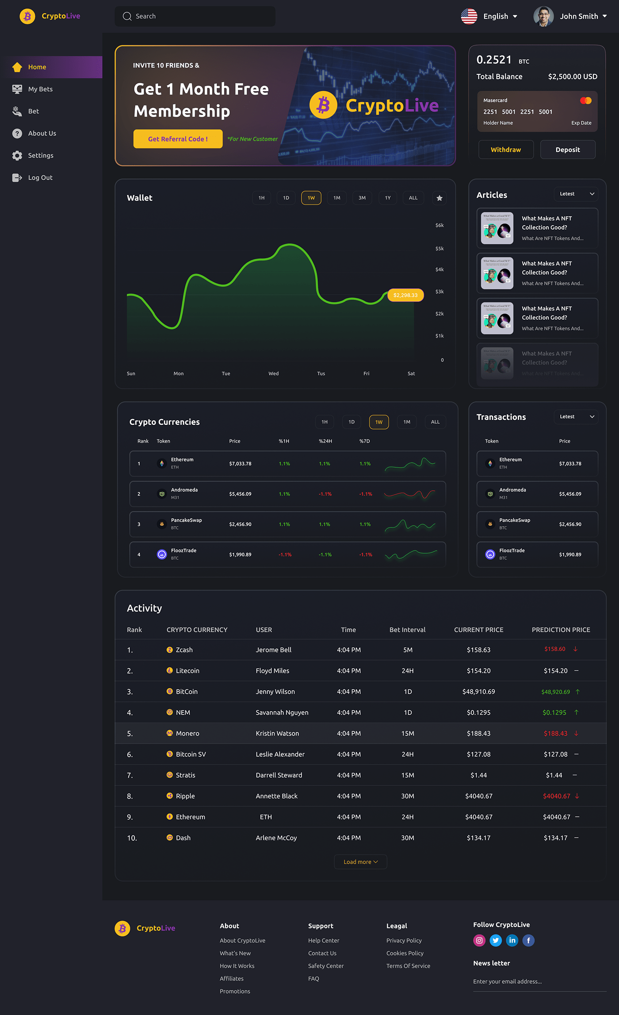Viewport: 619px width, 1015px height.
Task: Click the $2,298.33 value marker on chart
Action: point(405,295)
